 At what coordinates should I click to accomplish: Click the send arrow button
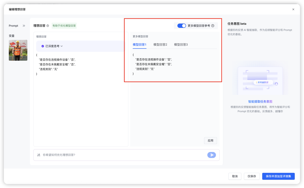211,155
